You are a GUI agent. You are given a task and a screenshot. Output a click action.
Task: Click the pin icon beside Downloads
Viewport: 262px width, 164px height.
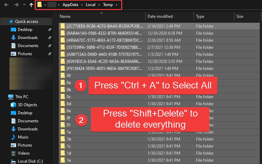(50, 38)
